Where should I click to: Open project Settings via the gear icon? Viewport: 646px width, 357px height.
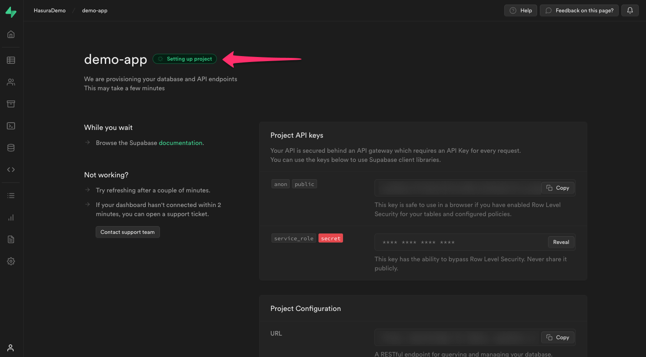10,261
